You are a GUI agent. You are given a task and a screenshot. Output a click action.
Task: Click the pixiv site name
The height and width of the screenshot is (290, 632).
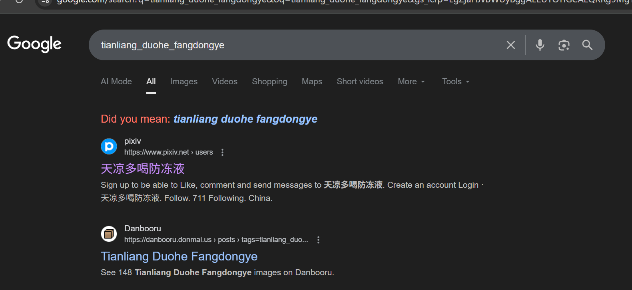[133, 141]
